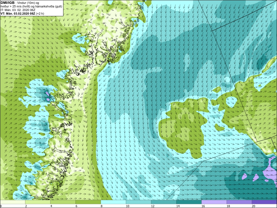Viewport: 277px width, 208px height.
Task: Click the 2–4 m/s light green swatch
Action: [38, 202]
